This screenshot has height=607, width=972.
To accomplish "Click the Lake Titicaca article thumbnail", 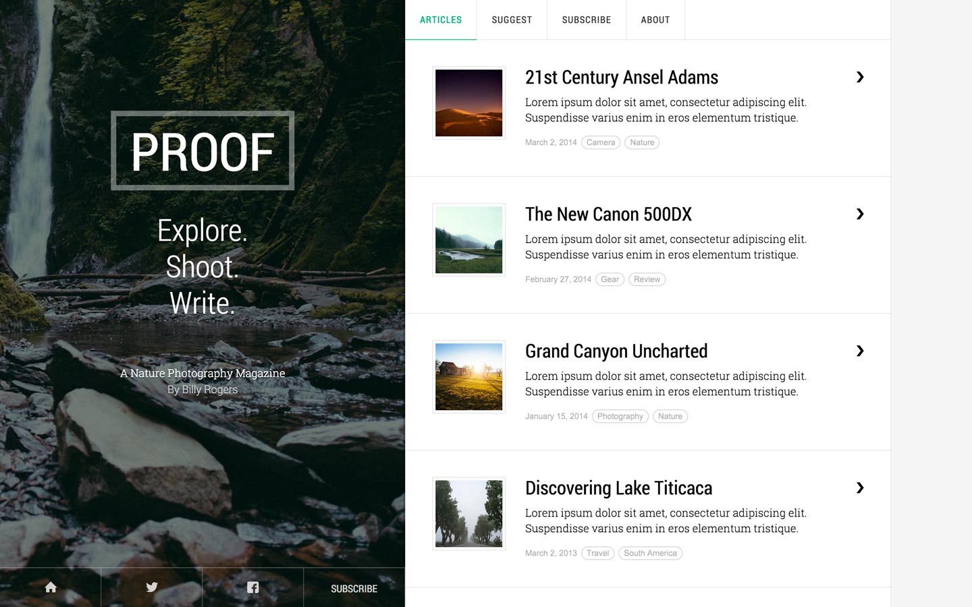I will [468, 513].
